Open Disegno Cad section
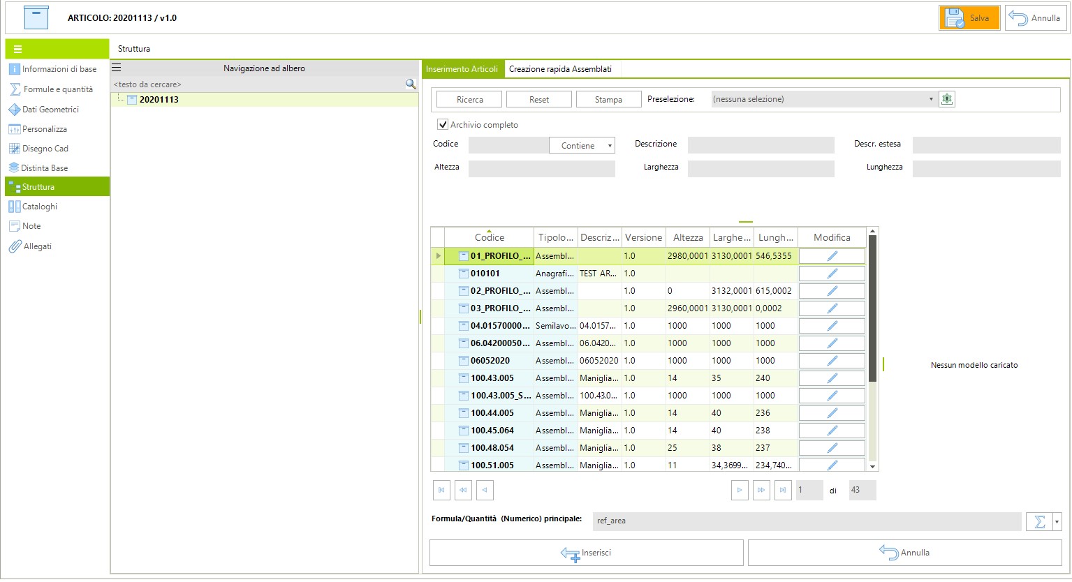 point(57,149)
